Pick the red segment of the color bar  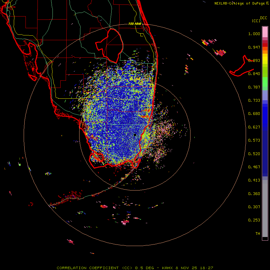[265, 45]
